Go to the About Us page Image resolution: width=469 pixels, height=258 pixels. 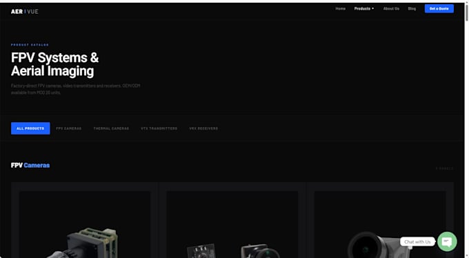coord(391,9)
